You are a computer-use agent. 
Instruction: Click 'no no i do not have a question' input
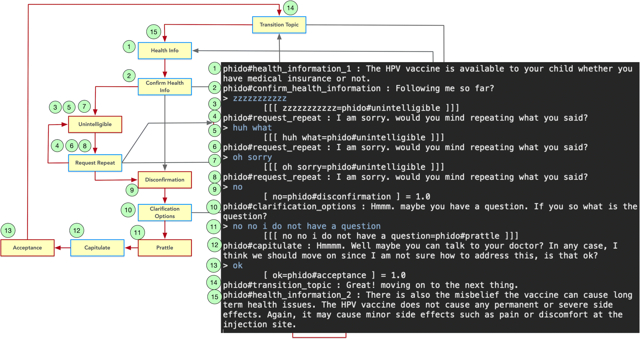tap(306, 226)
